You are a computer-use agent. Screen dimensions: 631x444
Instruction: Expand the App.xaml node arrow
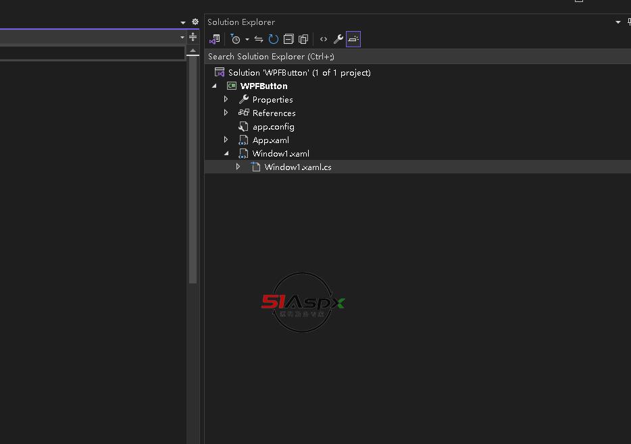click(226, 140)
